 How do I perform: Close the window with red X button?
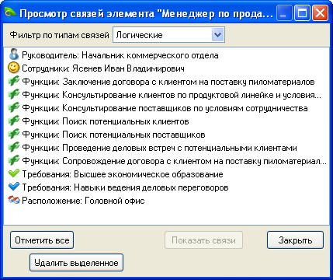tap(320, 12)
